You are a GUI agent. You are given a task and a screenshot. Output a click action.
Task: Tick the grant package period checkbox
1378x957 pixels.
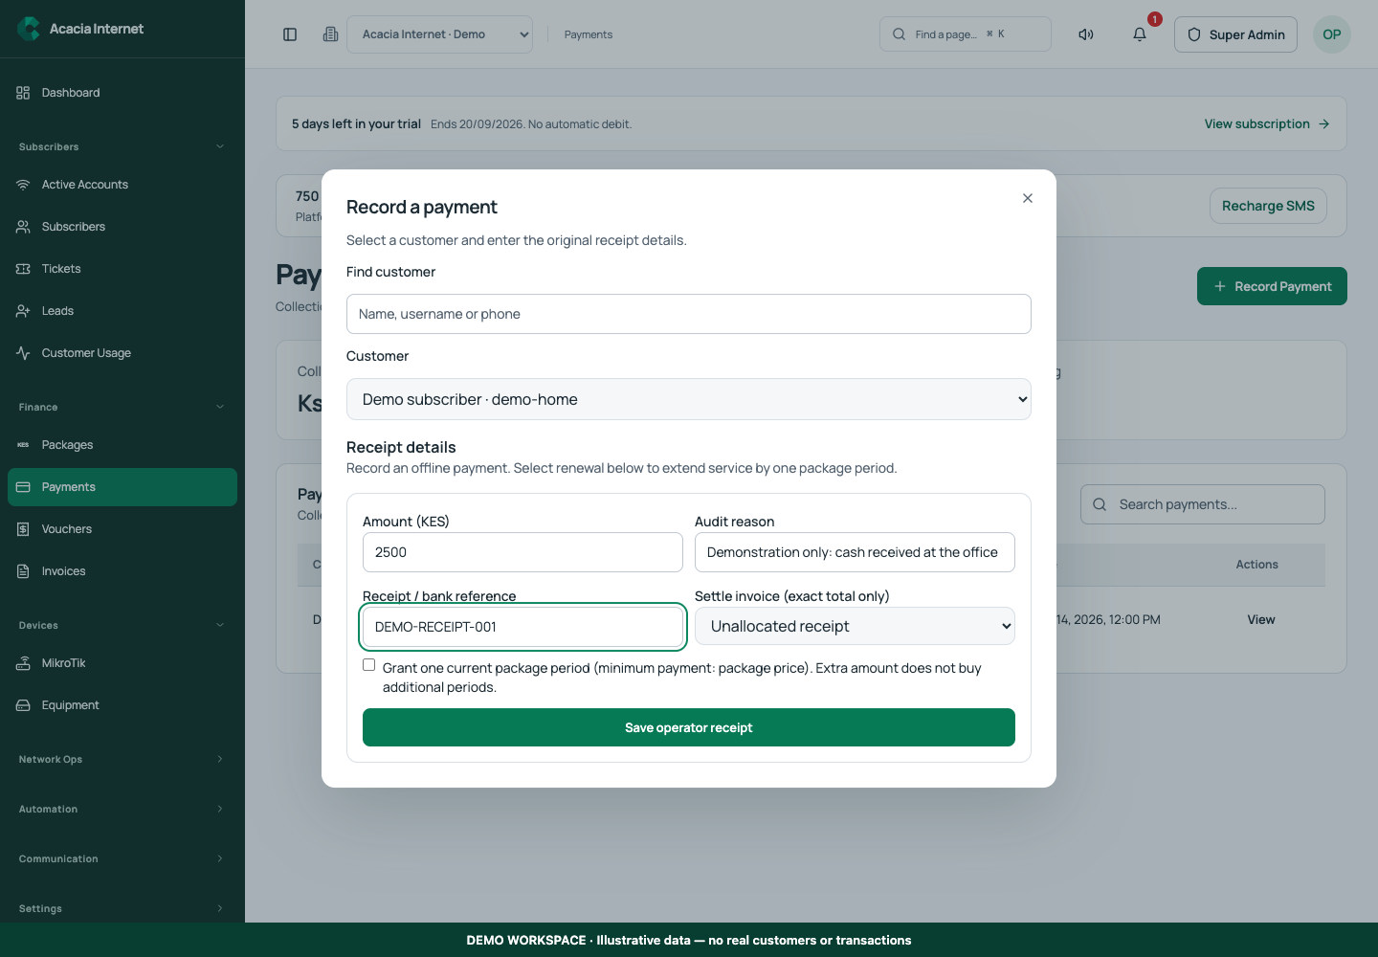[368, 665]
